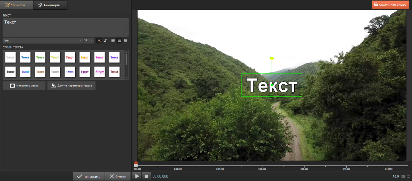The image size is (412, 181).
Task: Save video with Сохранить видео
Action: (390, 5)
